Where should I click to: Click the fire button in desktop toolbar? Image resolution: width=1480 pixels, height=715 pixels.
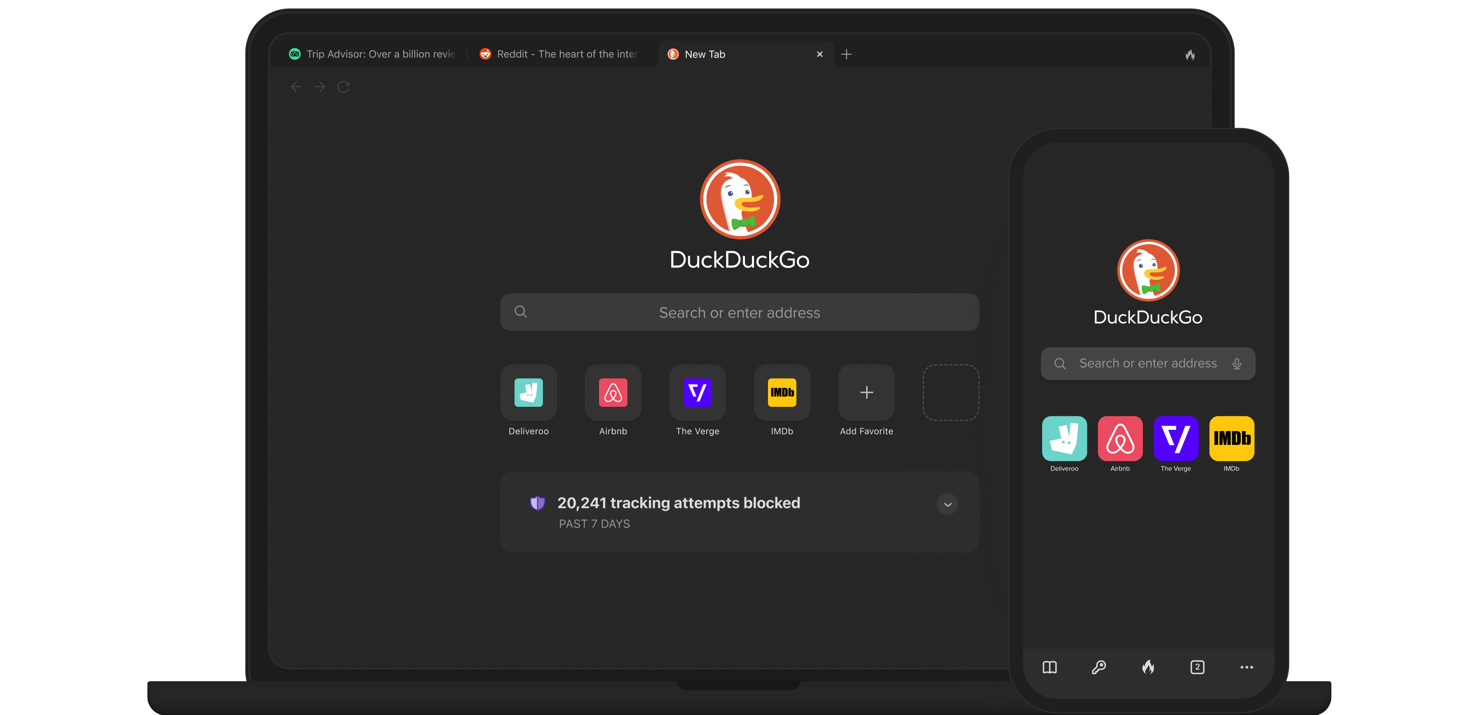pos(1190,55)
